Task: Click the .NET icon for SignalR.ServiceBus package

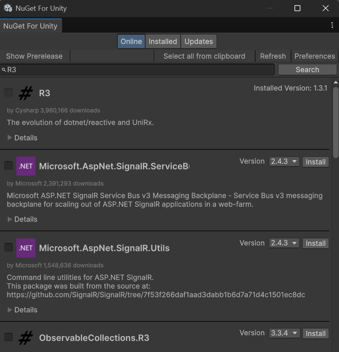Action: point(26,166)
